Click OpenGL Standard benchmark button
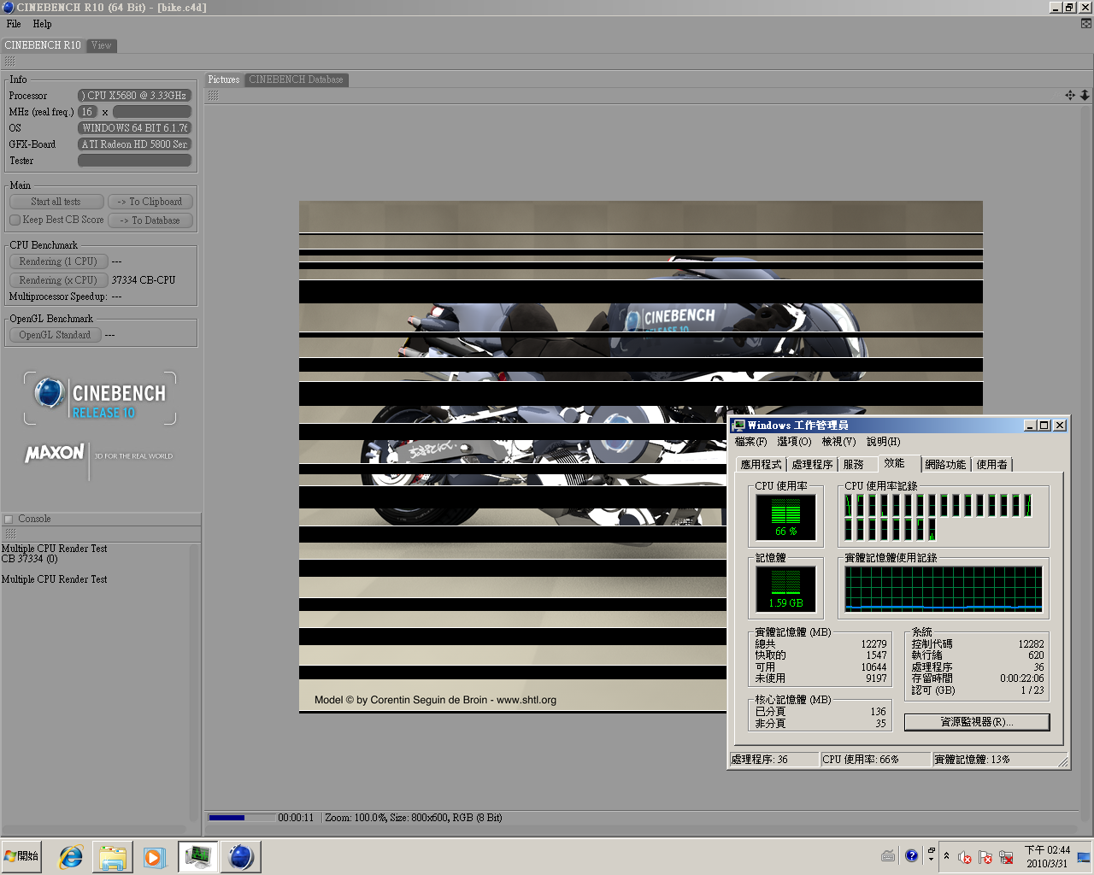The width and height of the screenshot is (1094, 875). [55, 335]
